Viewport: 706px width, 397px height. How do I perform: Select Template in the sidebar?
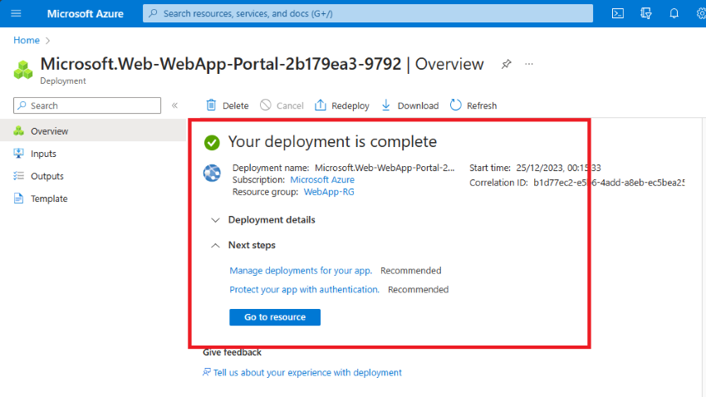[49, 198]
